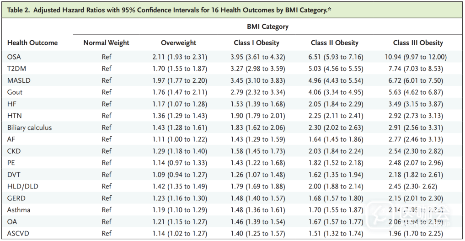Click the Class II Obesity header

point(334,43)
